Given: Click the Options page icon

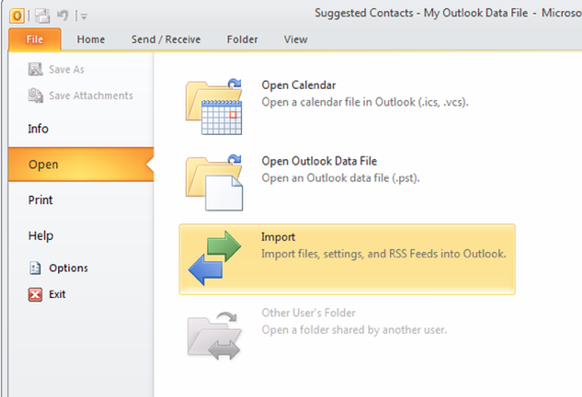Looking at the screenshot, I should click(x=35, y=268).
